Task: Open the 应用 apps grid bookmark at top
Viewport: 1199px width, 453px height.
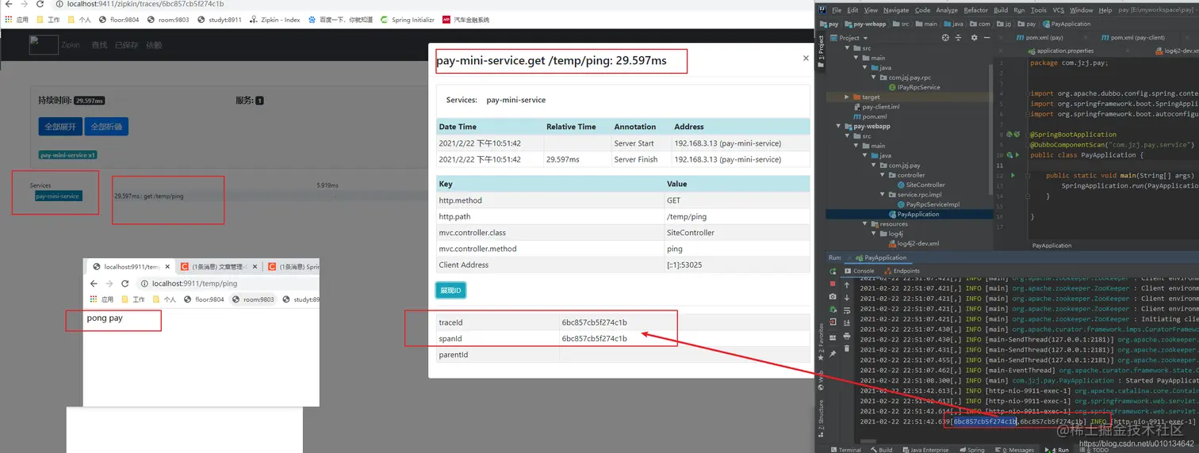Action: coord(16,20)
